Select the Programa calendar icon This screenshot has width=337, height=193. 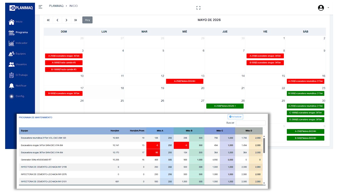click(12, 32)
